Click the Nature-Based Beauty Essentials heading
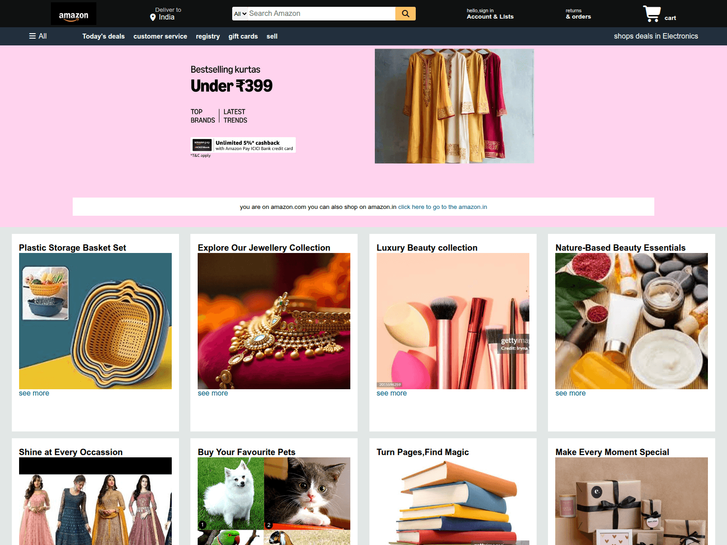 pyautogui.click(x=620, y=248)
